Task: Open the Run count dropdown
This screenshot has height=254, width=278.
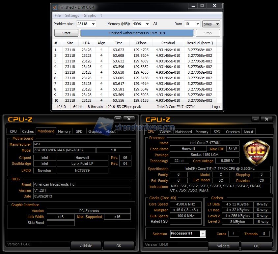Action: pos(197,24)
